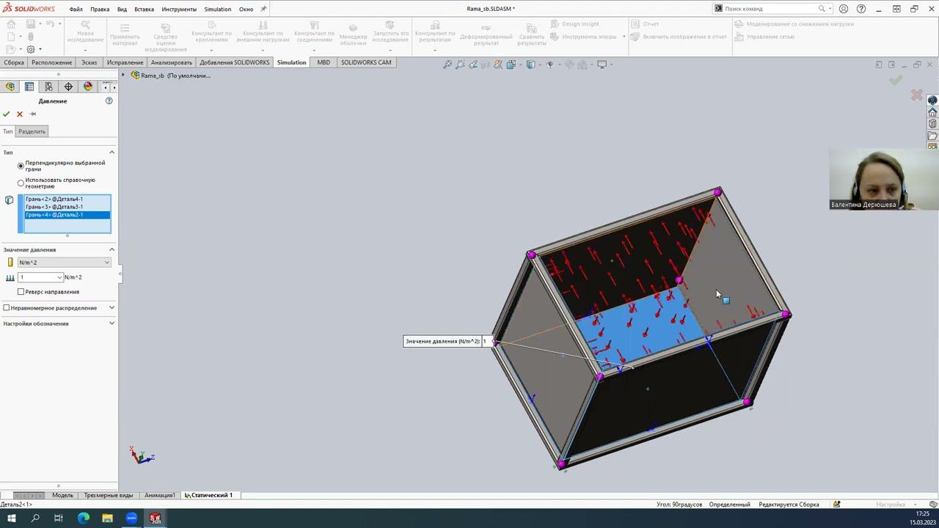939x528 pixels.
Task: Pin the menu bar pushpin
Action: tap(263, 9)
